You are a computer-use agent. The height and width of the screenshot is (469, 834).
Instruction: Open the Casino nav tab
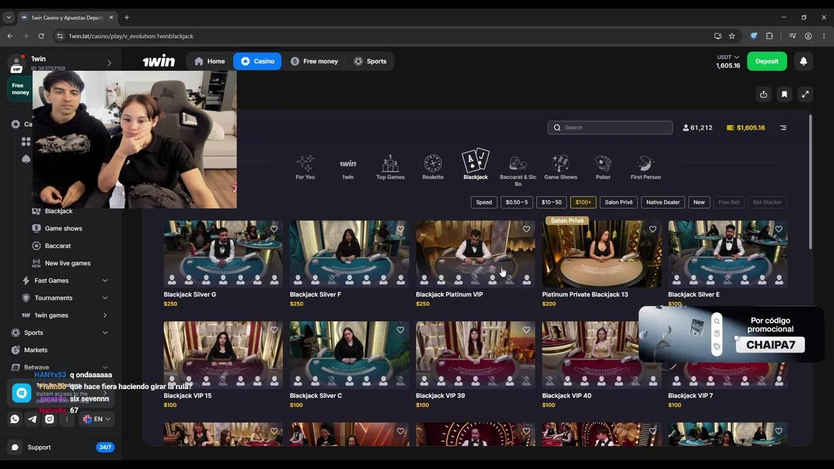point(257,61)
